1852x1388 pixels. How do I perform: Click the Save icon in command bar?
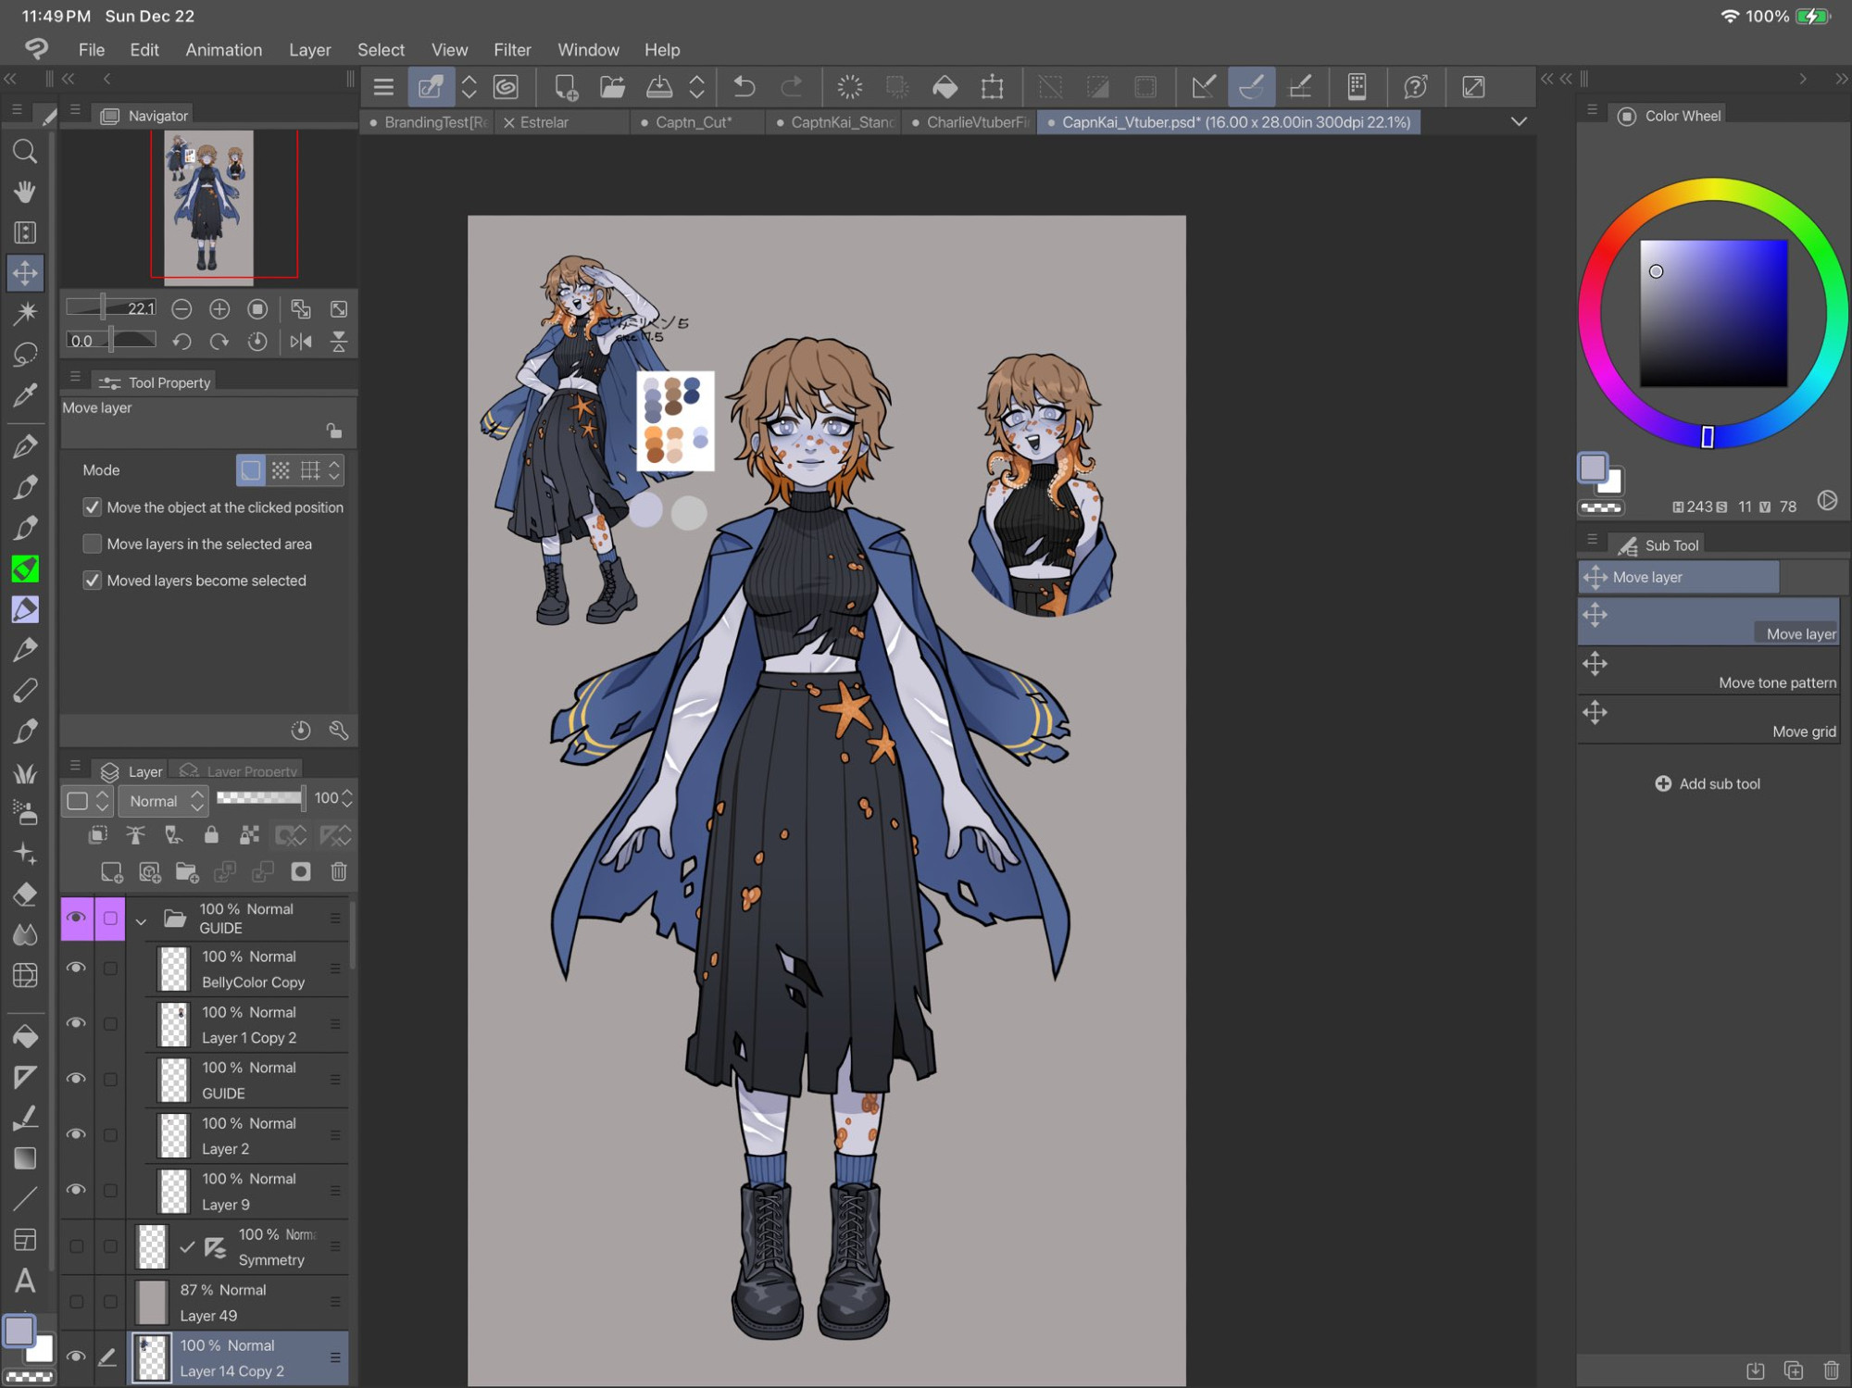pyautogui.click(x=659, y=87)
